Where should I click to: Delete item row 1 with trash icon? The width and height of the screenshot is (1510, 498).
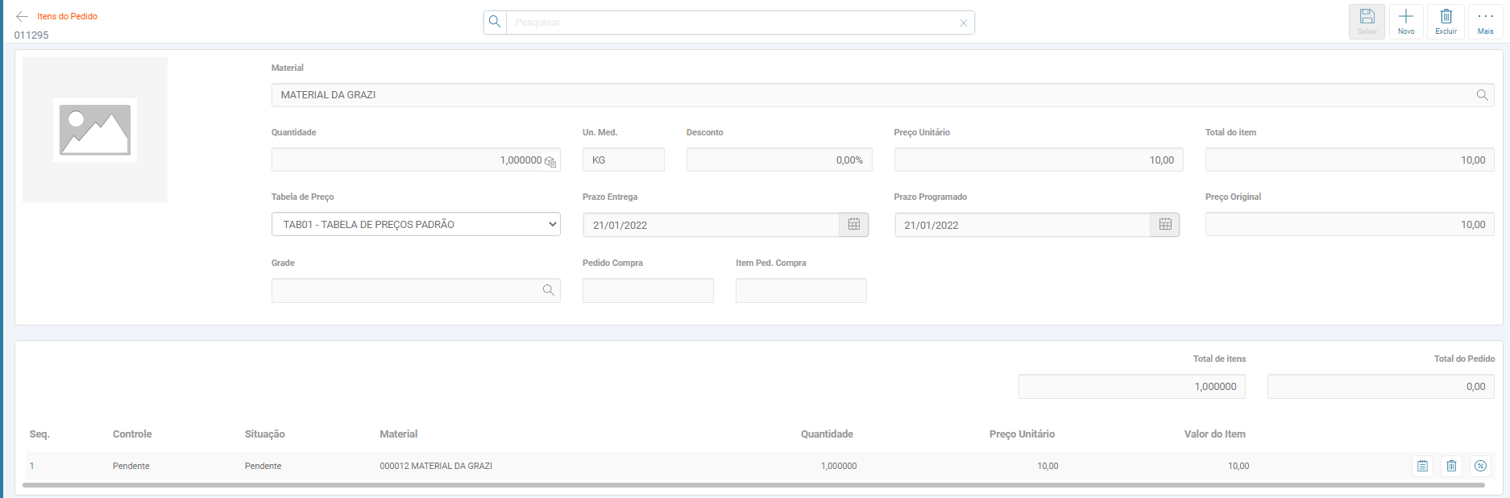tap(1451, 466)
